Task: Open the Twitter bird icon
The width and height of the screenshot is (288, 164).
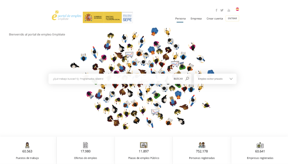Action: click(x=222, y=10)
